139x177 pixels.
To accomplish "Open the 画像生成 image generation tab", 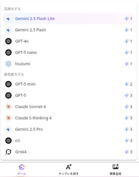I will point(115,170).
